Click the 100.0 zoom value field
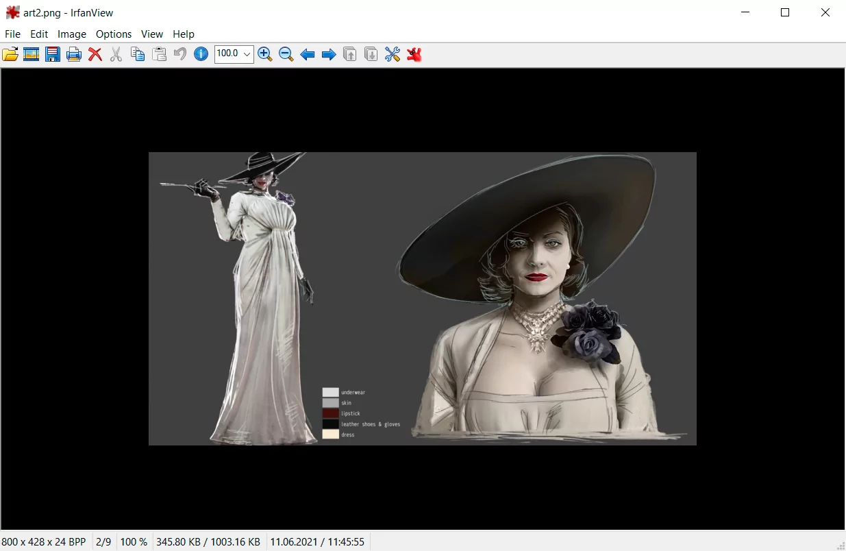This screenshot has height=551, width=846. (227, 54)
